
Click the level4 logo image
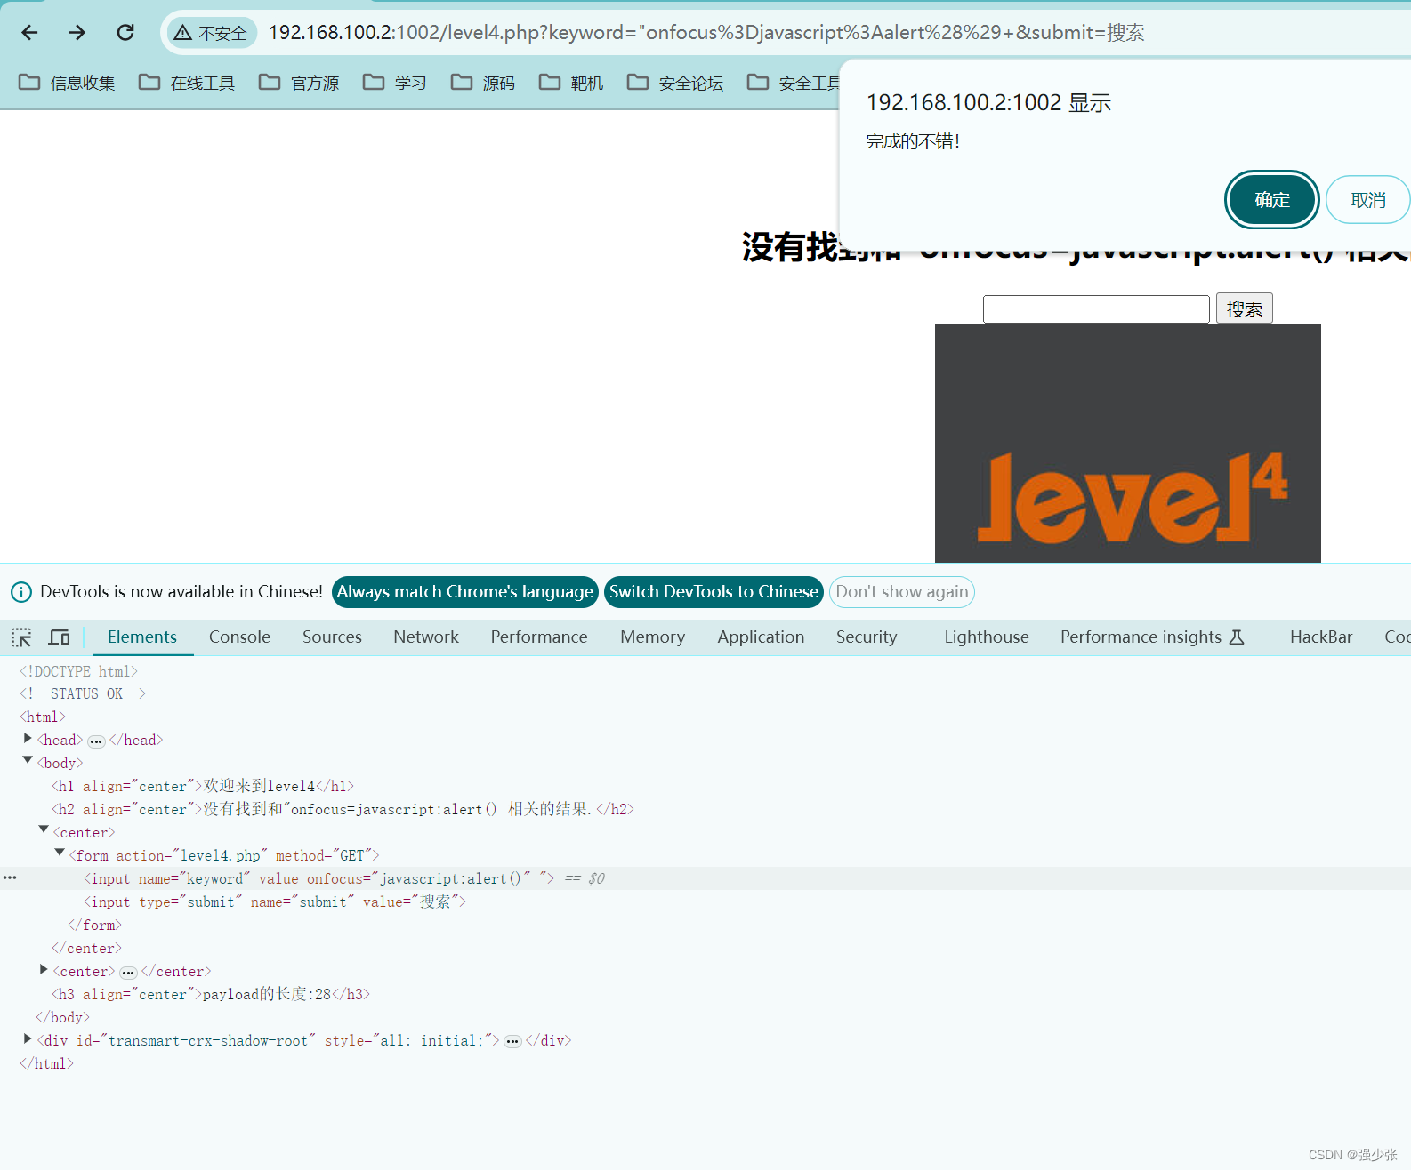[1128, 443]
